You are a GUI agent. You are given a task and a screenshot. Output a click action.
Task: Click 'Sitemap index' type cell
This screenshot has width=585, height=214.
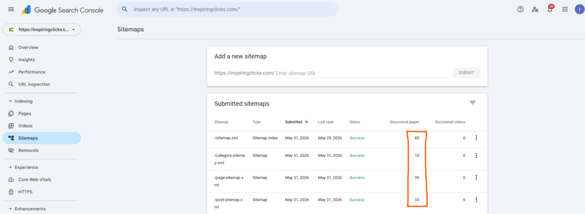pos(265,138)
